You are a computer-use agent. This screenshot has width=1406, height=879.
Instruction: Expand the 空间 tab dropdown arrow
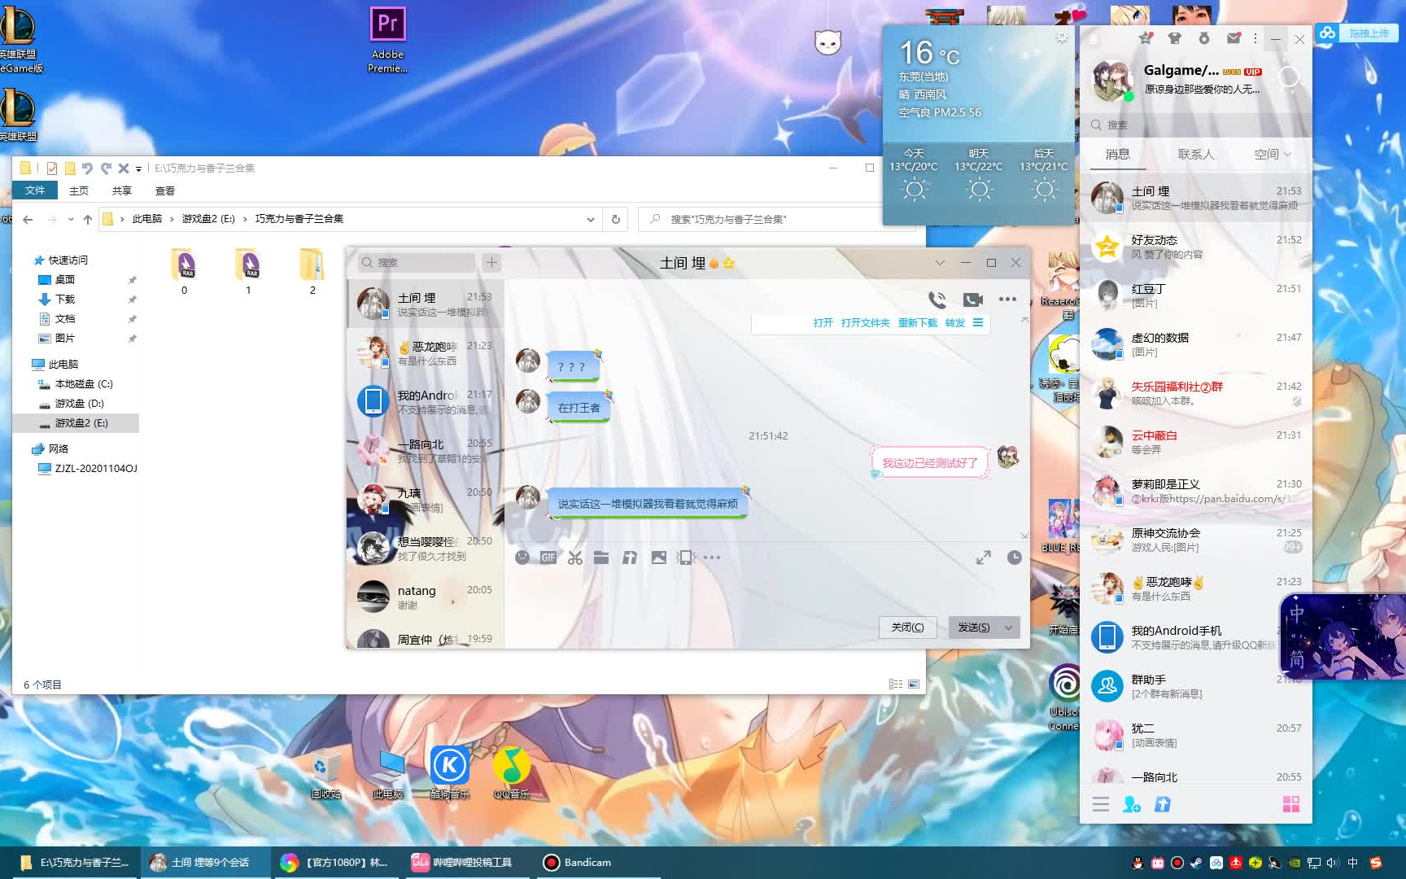(x=1288, y=155)
